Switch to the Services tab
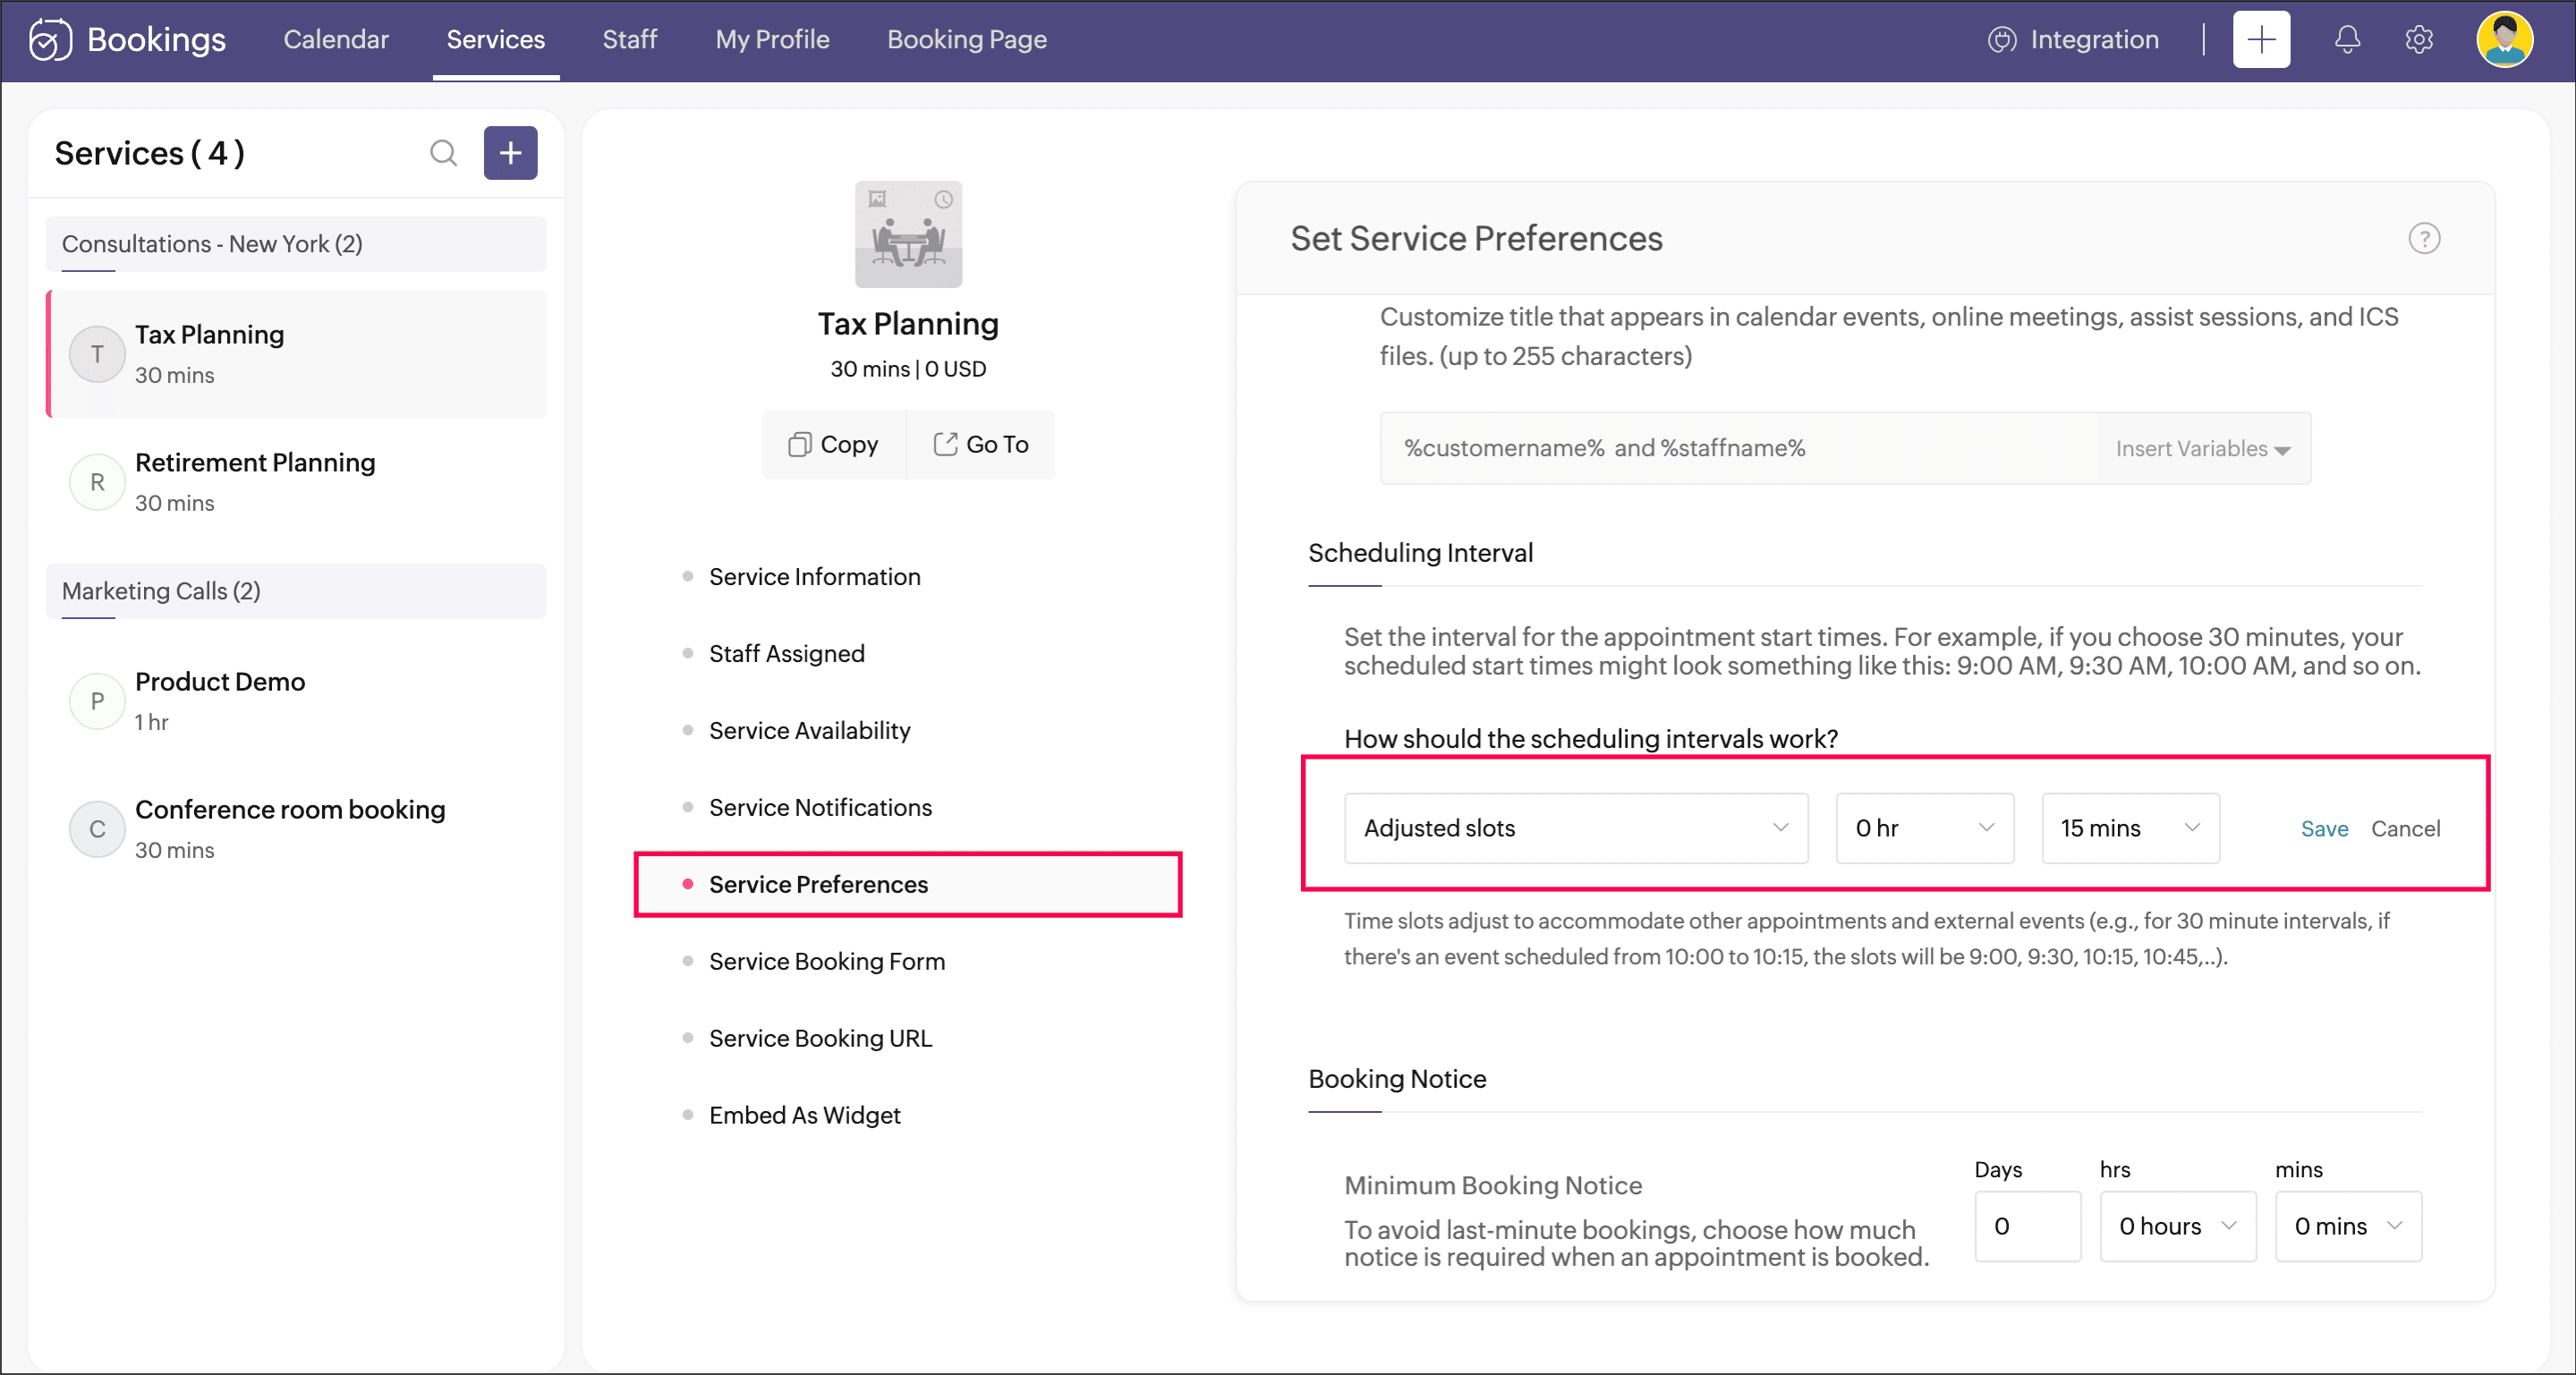Image resolution: width=2576 pixels, height=1375 pixels. click(x=495, y=40)
